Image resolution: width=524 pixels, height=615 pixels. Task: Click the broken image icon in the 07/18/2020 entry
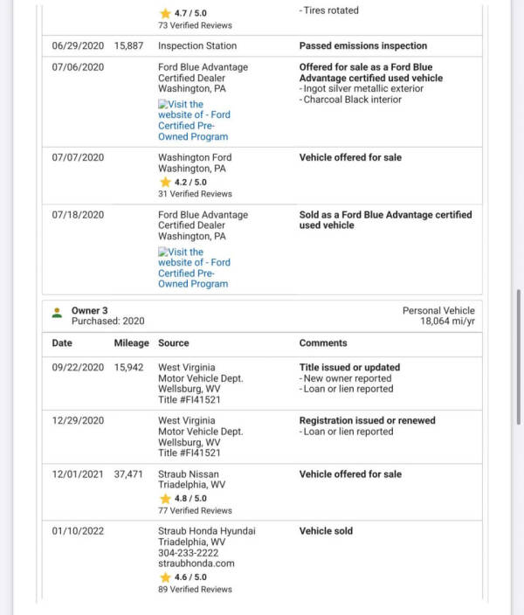point(162,252)
